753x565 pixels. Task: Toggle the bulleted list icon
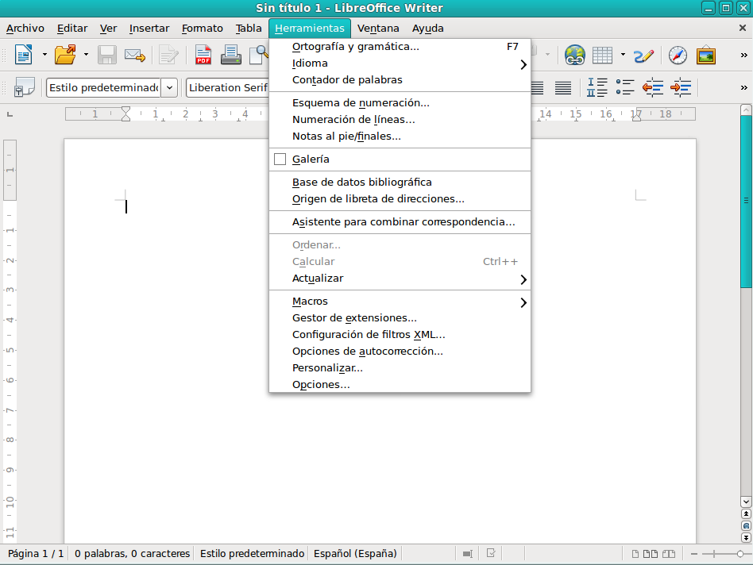[625, 87]
